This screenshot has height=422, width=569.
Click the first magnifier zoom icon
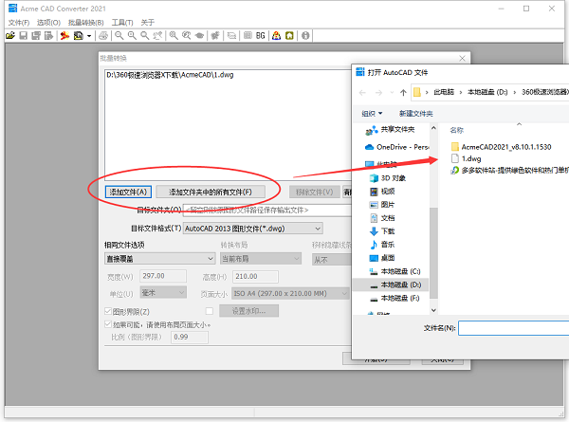[119, 35]
